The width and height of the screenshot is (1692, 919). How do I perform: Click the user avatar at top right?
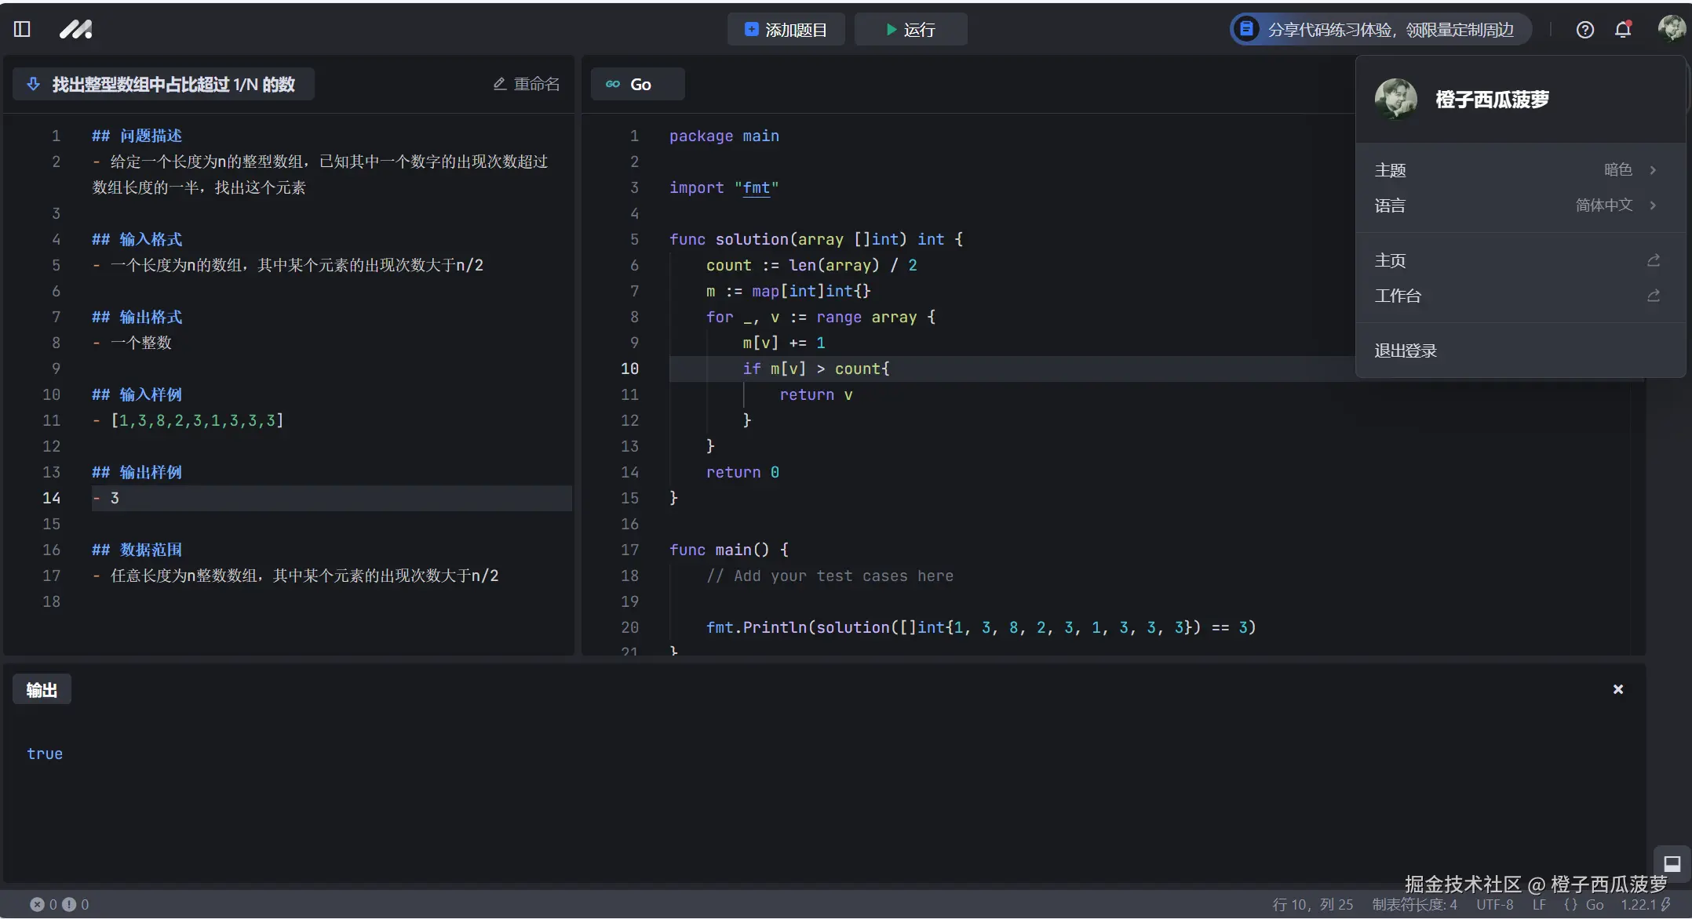click(1671, 28)
